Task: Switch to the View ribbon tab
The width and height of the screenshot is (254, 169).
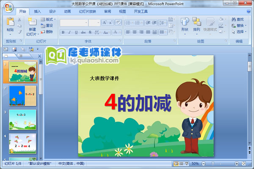Action: 122,11
